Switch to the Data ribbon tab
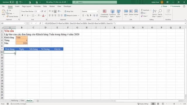Image resolution: width=187 pixels, height=105 pixels. pyautogui.click(x=45, y=6)
